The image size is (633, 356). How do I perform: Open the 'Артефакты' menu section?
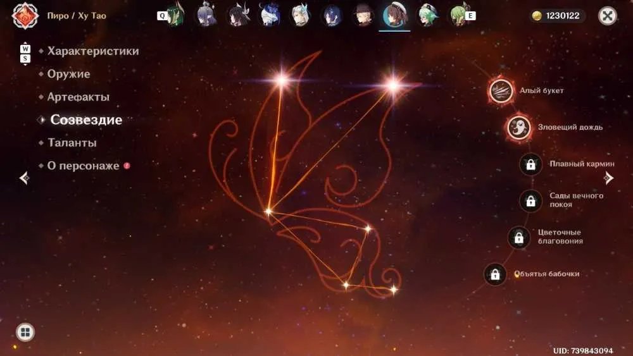click(78, 97)
